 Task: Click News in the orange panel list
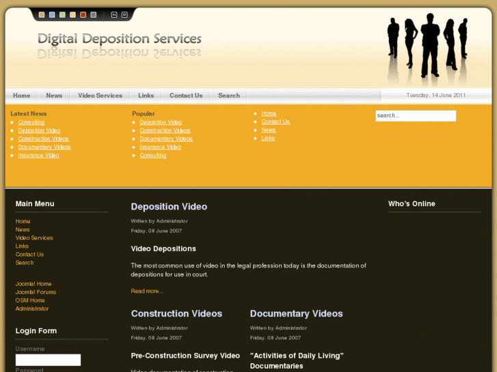pyautogui.click(x=269, y=130)
